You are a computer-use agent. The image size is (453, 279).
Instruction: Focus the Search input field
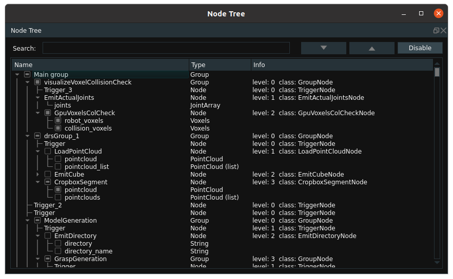pos(166,48)
